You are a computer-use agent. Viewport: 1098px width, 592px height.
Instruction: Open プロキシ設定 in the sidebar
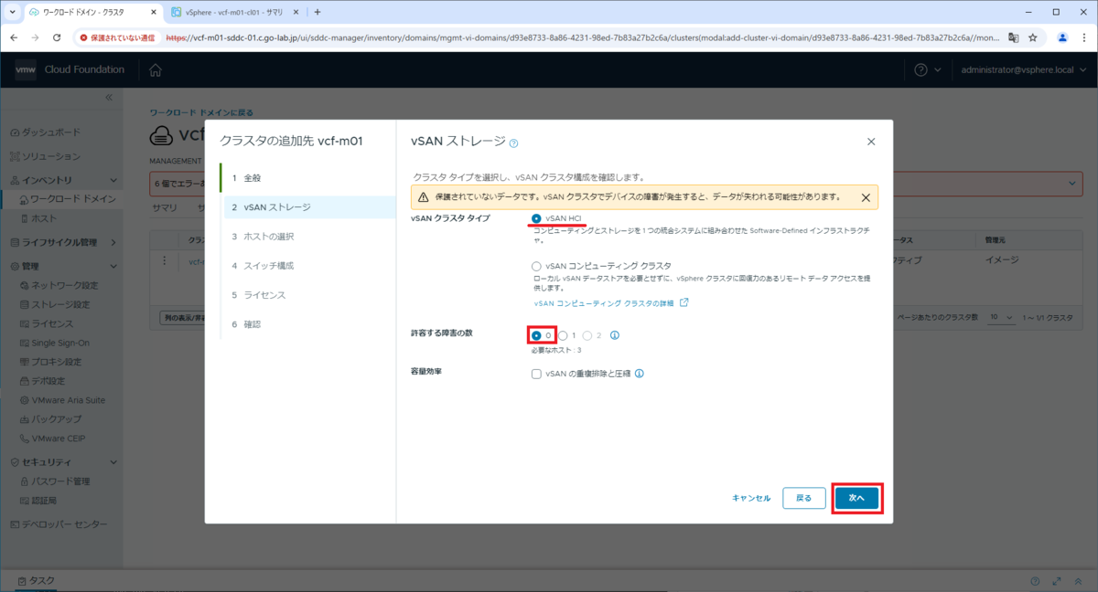tap(50, 362)
